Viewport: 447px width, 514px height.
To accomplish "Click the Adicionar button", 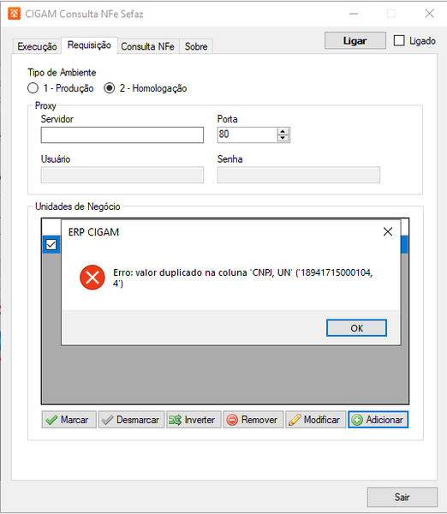I will (x=378, y=420).
